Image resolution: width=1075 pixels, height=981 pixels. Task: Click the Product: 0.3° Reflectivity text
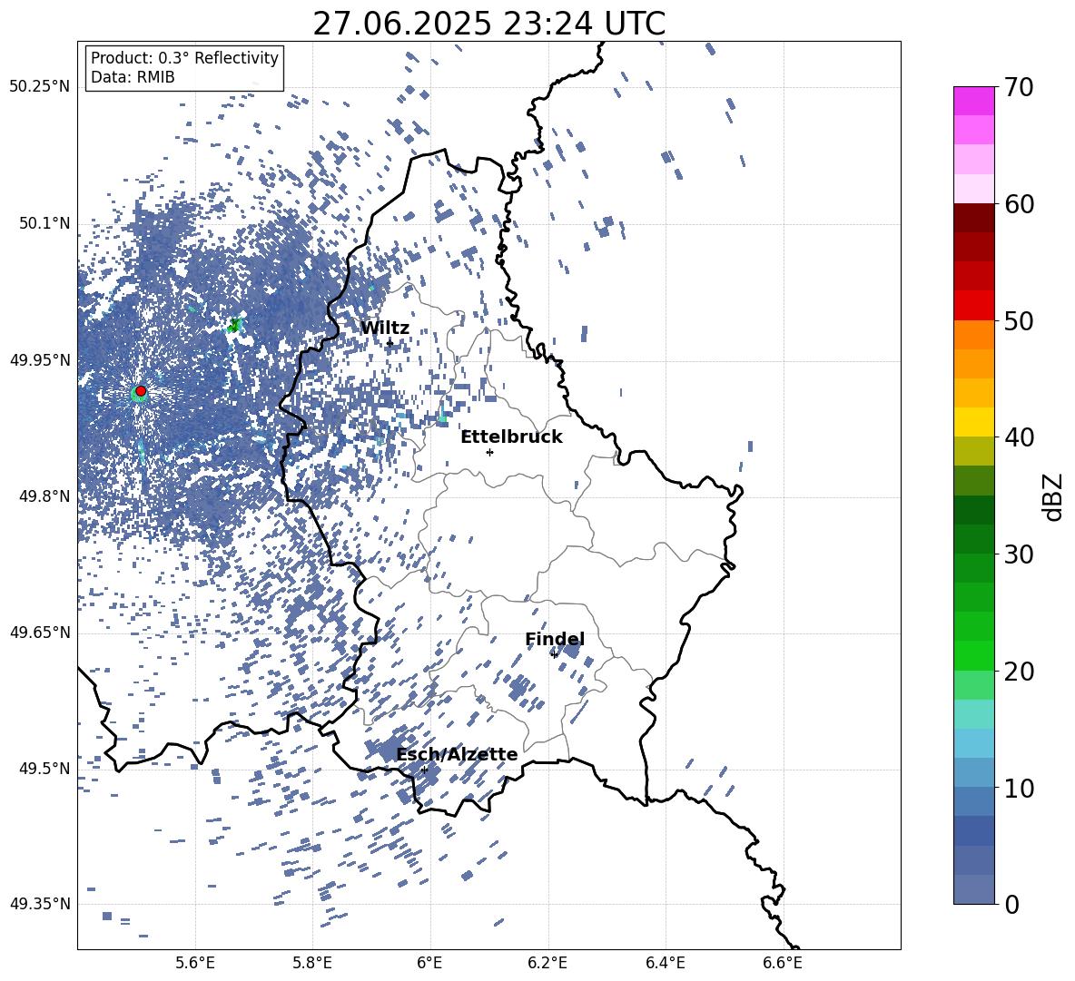[x=184, y=58]
